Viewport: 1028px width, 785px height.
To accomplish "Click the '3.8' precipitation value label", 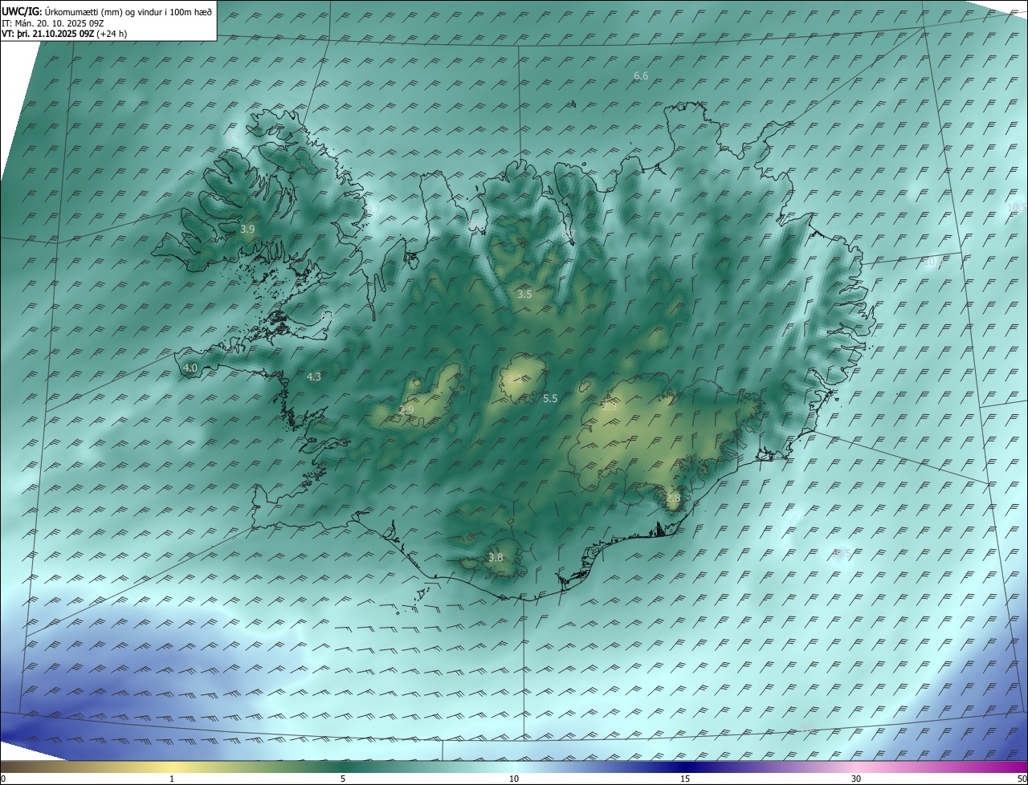I will 496,558.
